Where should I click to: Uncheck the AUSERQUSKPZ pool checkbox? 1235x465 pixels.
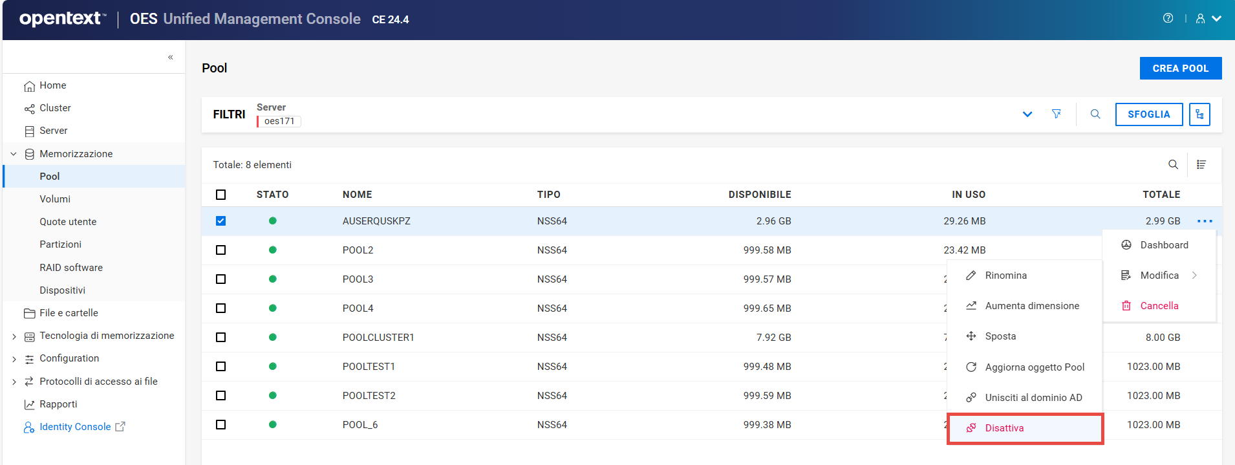tap(221, 221)
